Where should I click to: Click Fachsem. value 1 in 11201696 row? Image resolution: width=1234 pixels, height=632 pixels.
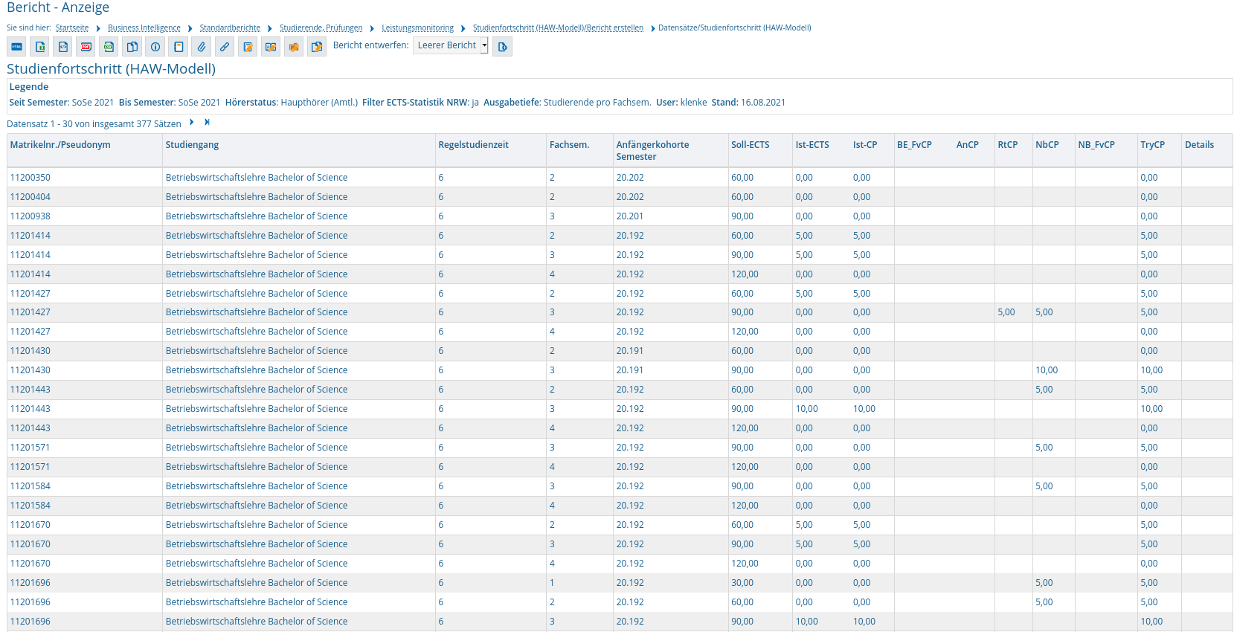pos(552,583)
